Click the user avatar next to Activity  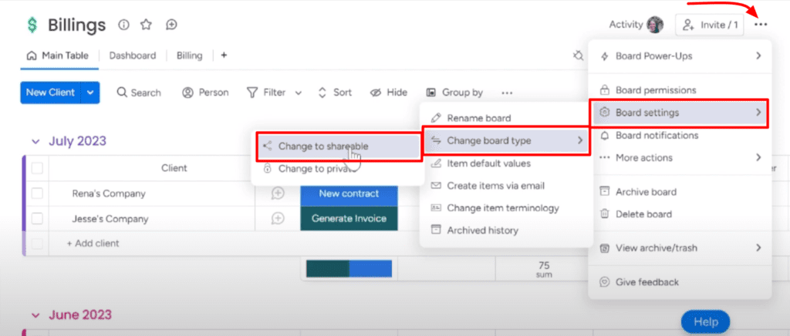pos(655,24)
